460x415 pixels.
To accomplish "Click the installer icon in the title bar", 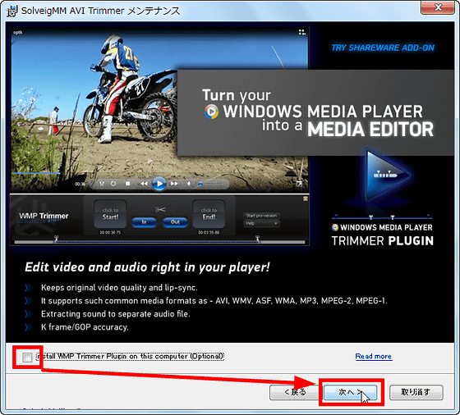I will (x=12, y=11).
